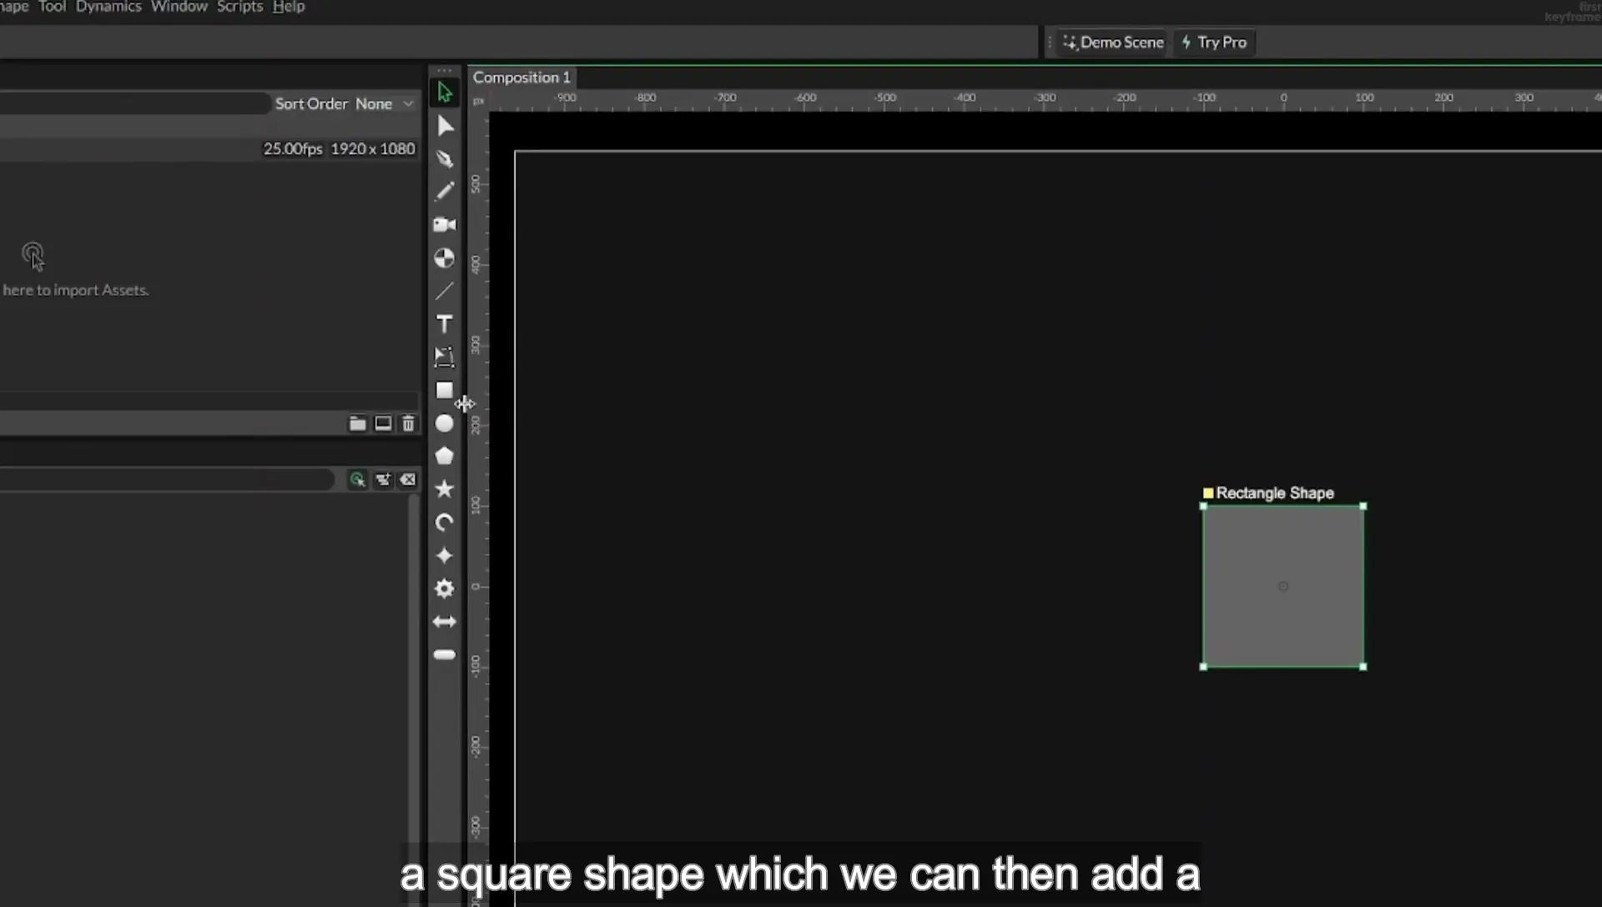
Task: Open the Help menu
Action: tap(289, 7)
